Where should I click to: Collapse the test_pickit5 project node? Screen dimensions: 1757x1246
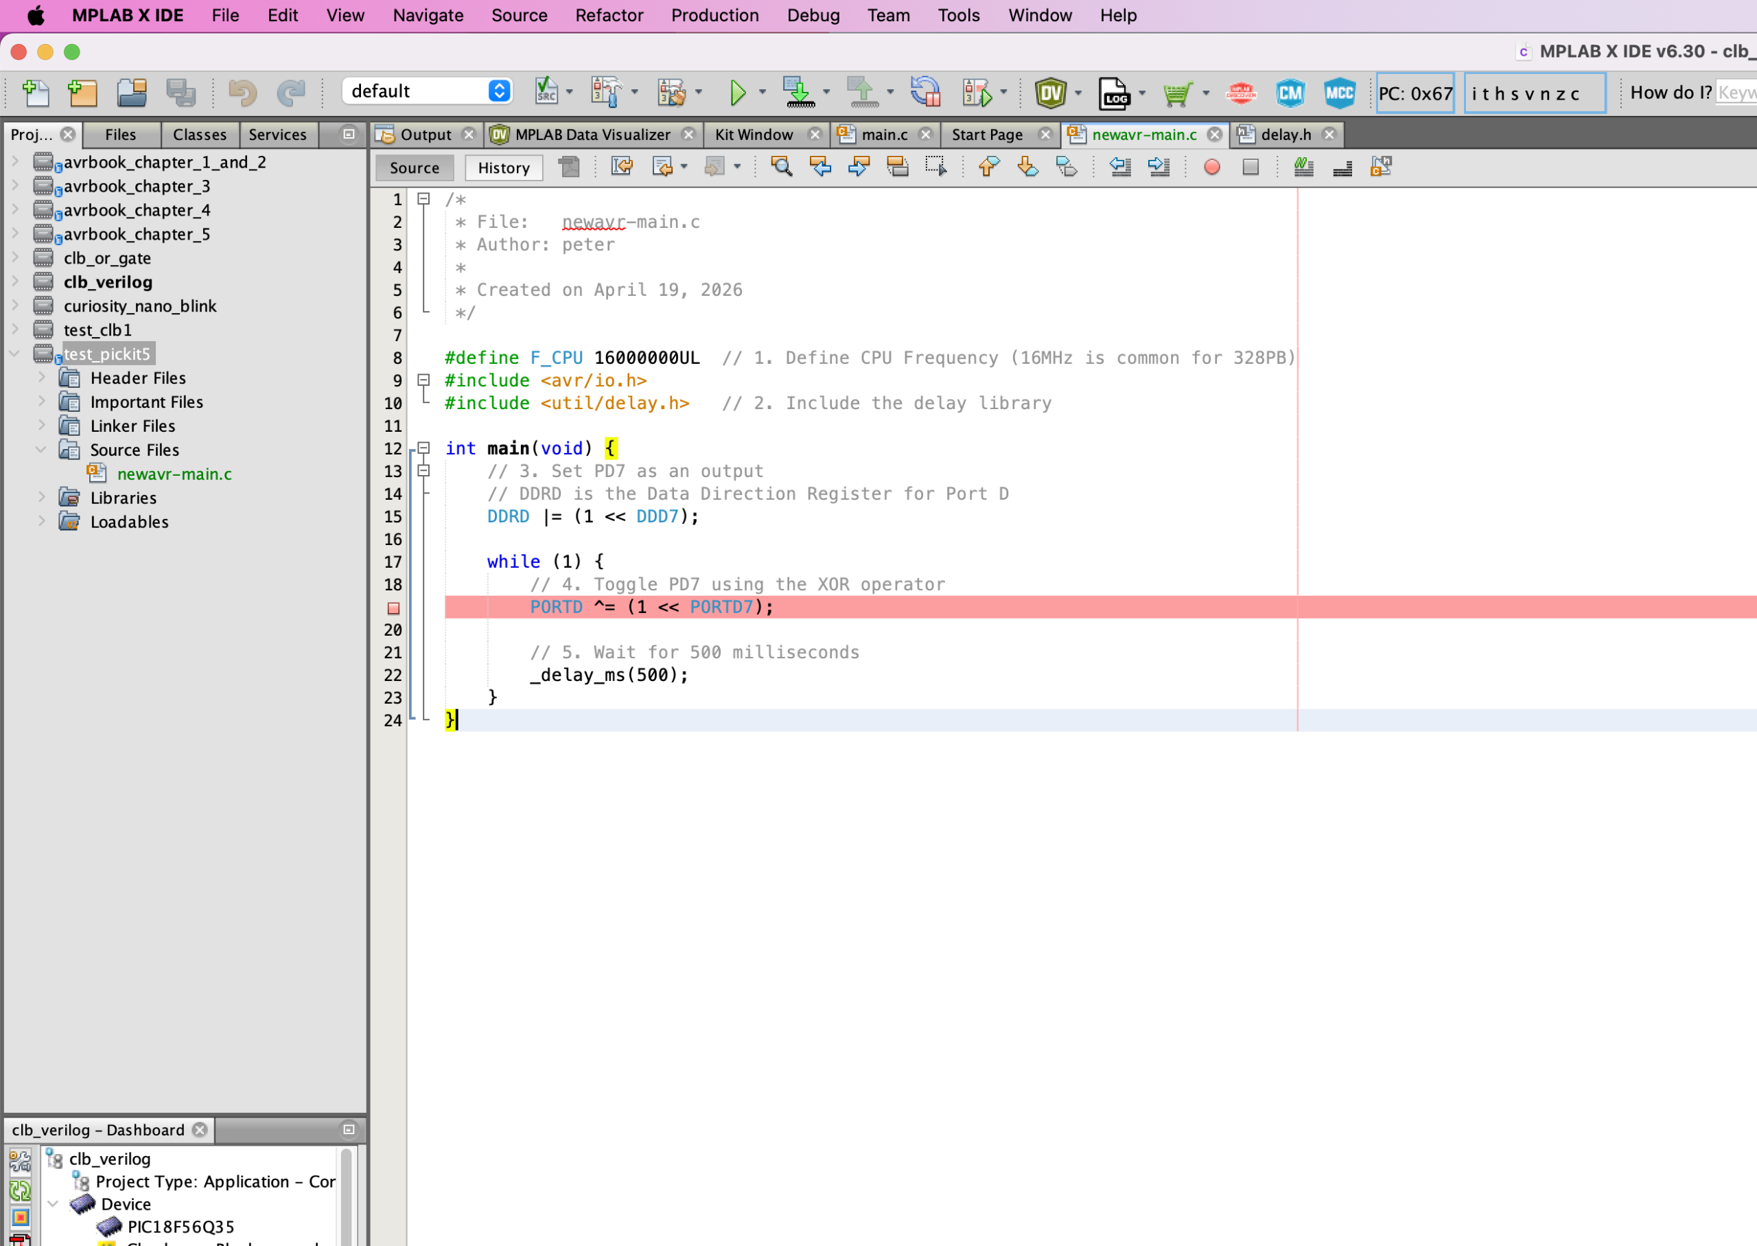[14, 354]
